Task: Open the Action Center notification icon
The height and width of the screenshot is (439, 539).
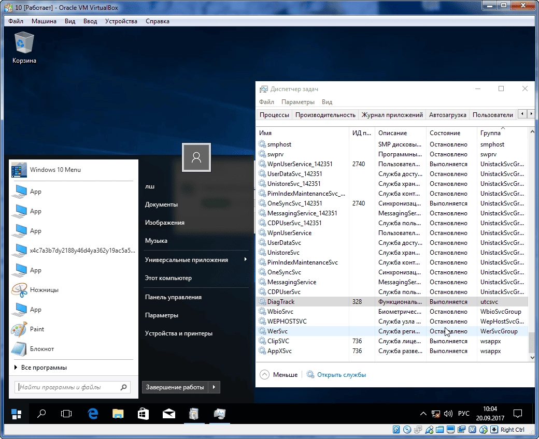Action: [x=518, y=414]
